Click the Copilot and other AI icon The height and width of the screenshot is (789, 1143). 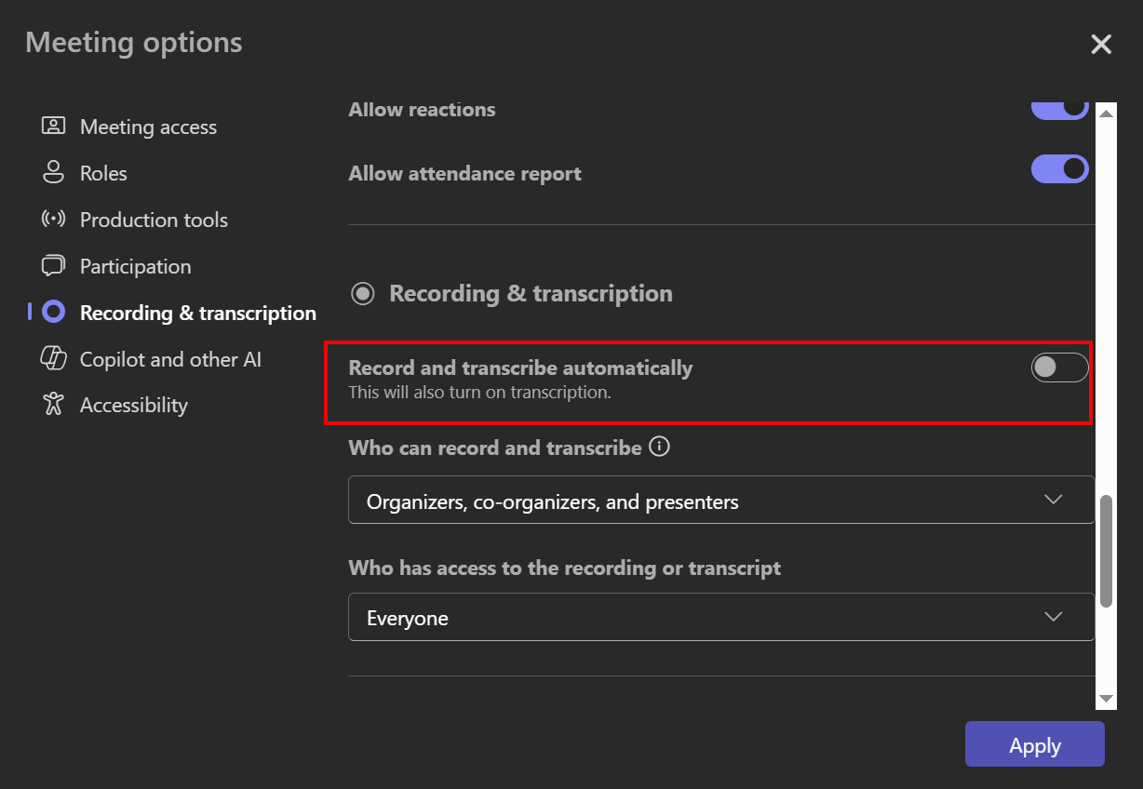(x=53, y=358)
